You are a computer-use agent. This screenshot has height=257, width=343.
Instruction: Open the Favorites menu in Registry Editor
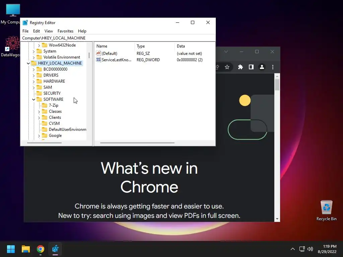(65, 31)
